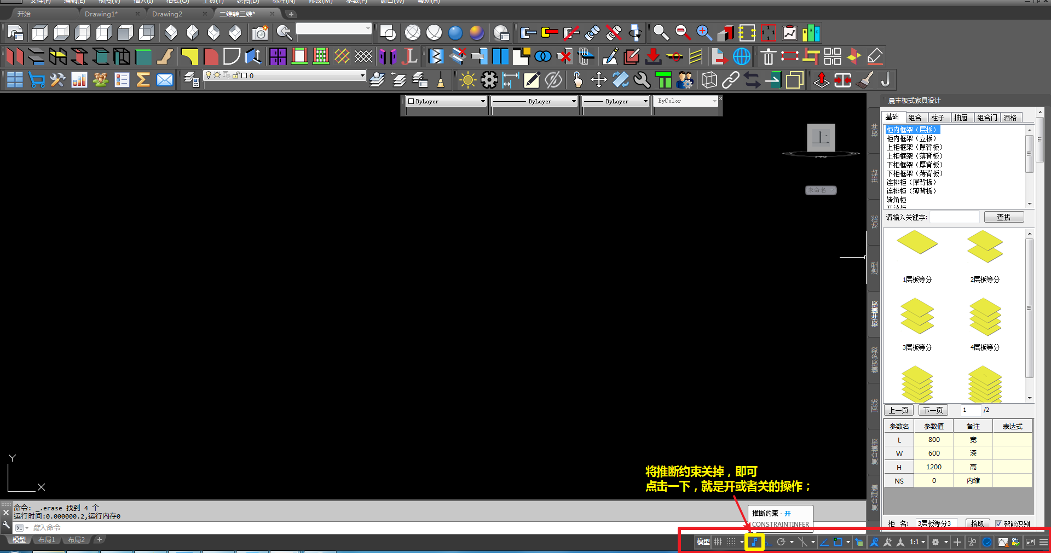Click the broom purge icon near layer box

[441, 81]
